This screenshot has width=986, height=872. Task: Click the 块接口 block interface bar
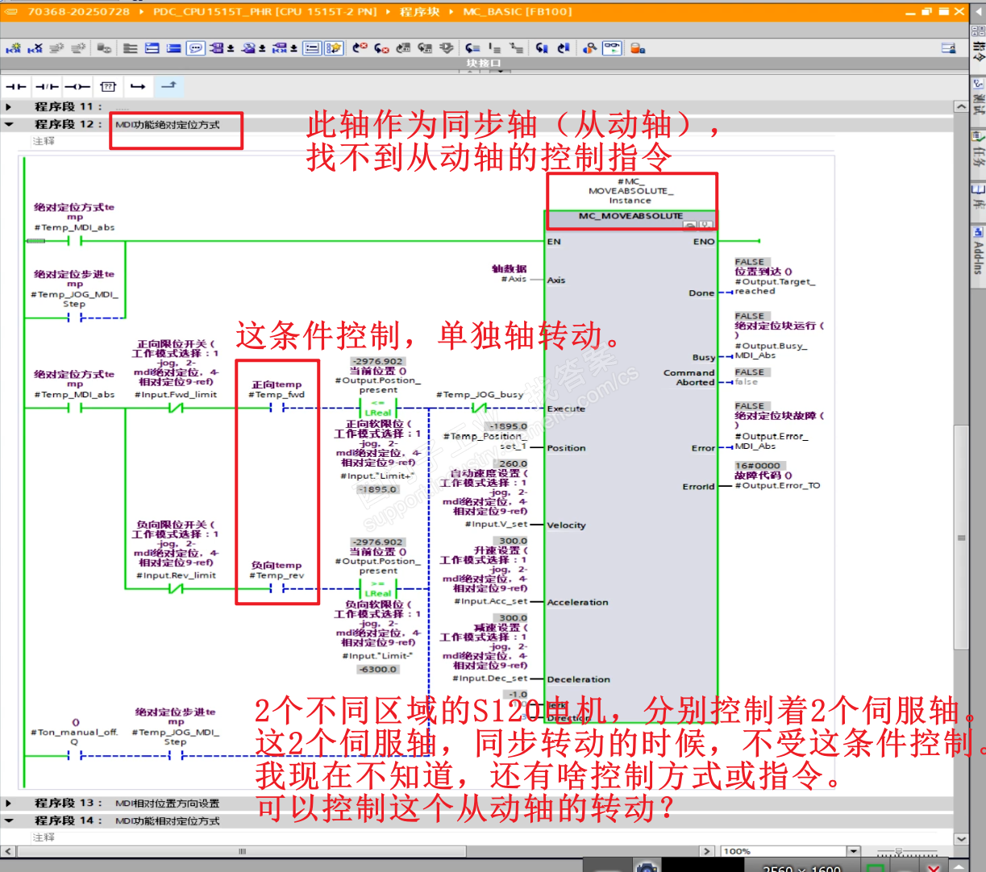(484, 63)
